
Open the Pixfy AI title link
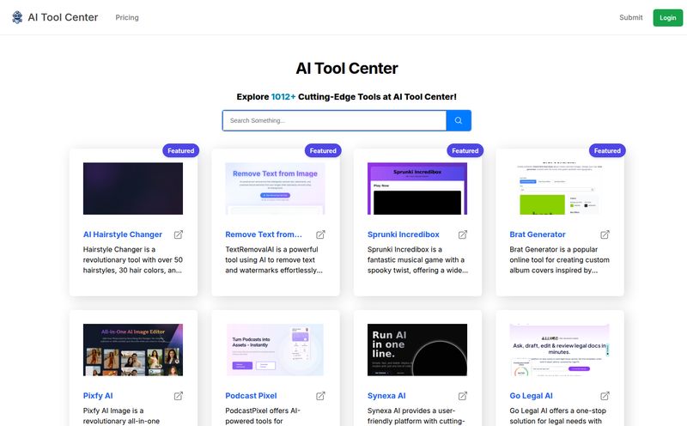pyautogui.click(x=98, y=396)
